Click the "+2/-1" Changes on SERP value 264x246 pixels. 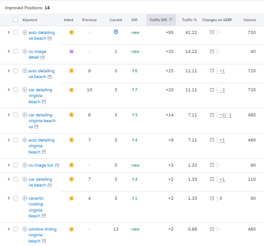(x=225, y=115)
